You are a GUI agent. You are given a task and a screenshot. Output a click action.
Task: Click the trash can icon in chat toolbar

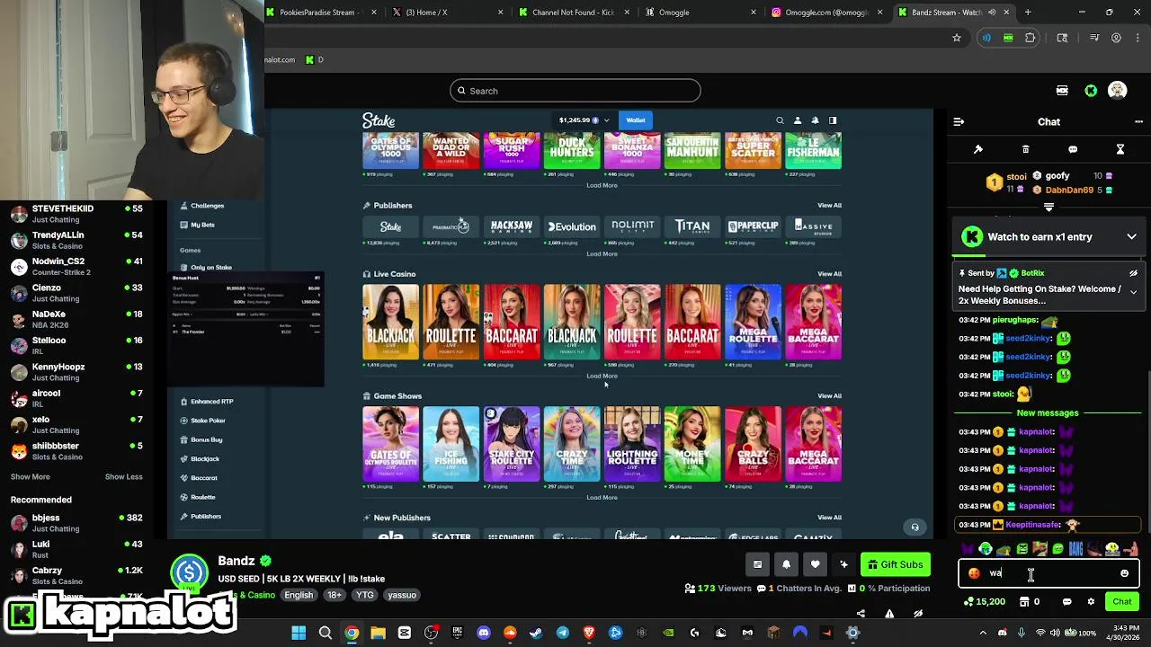[x=1025, y=149]
